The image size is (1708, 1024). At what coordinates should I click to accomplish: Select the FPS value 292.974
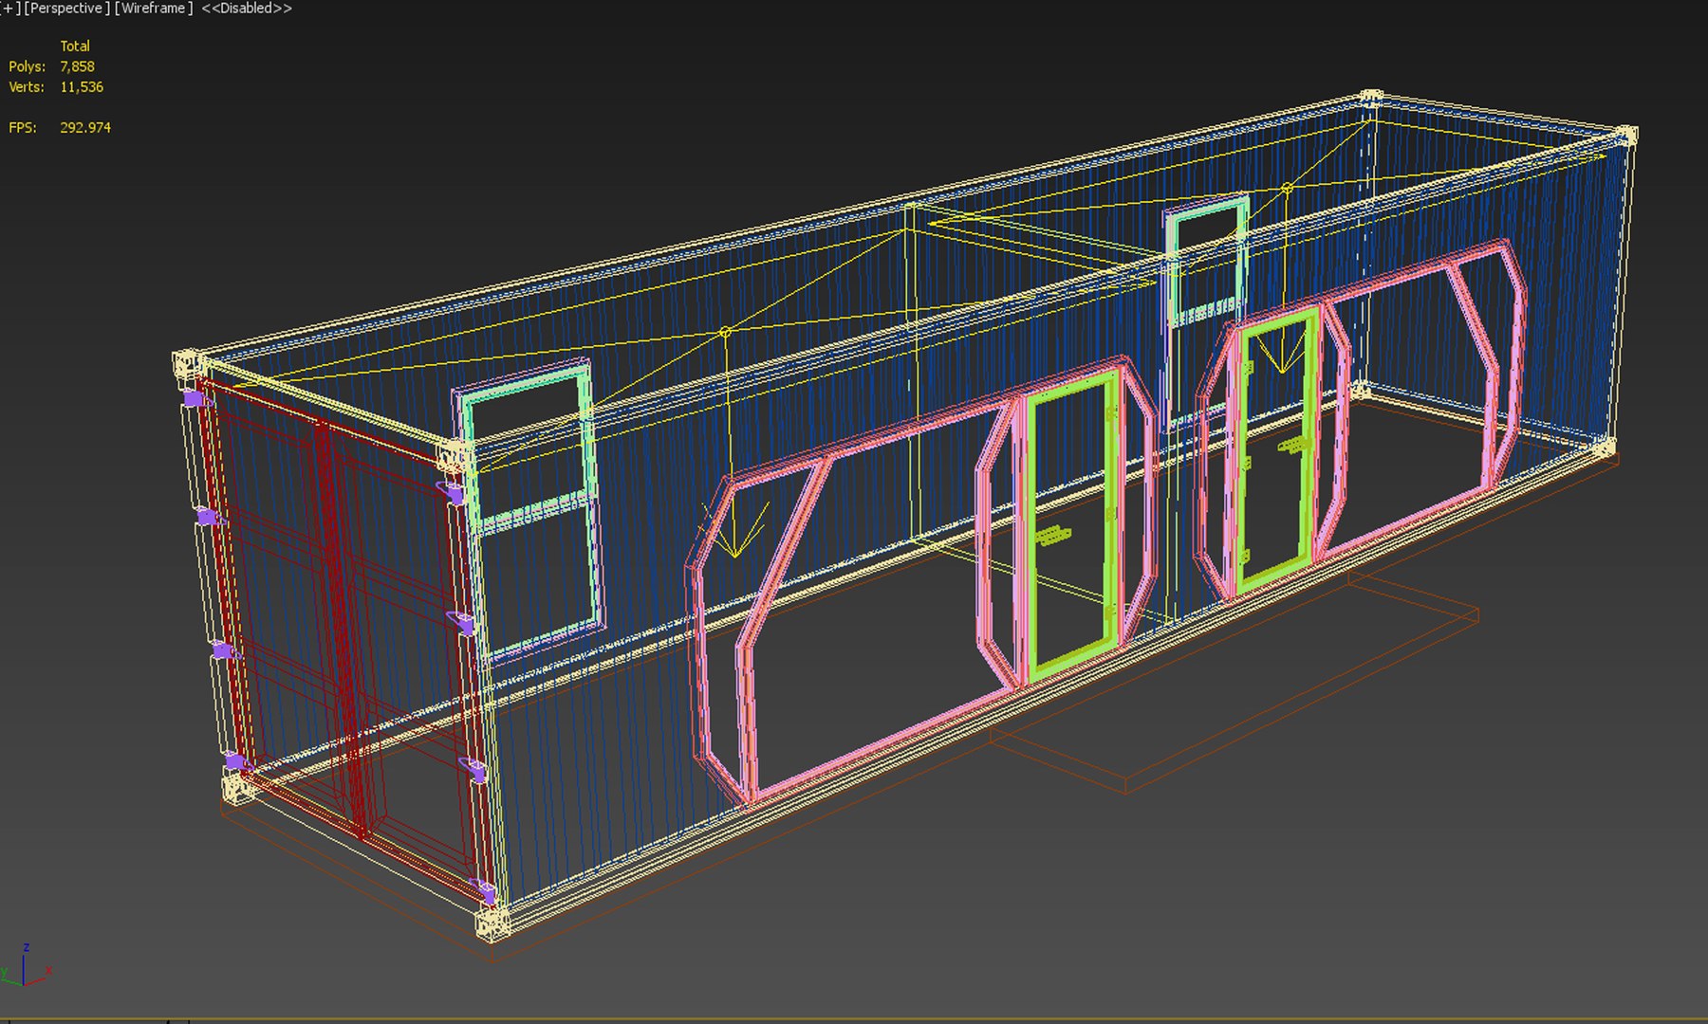(85, 127)
